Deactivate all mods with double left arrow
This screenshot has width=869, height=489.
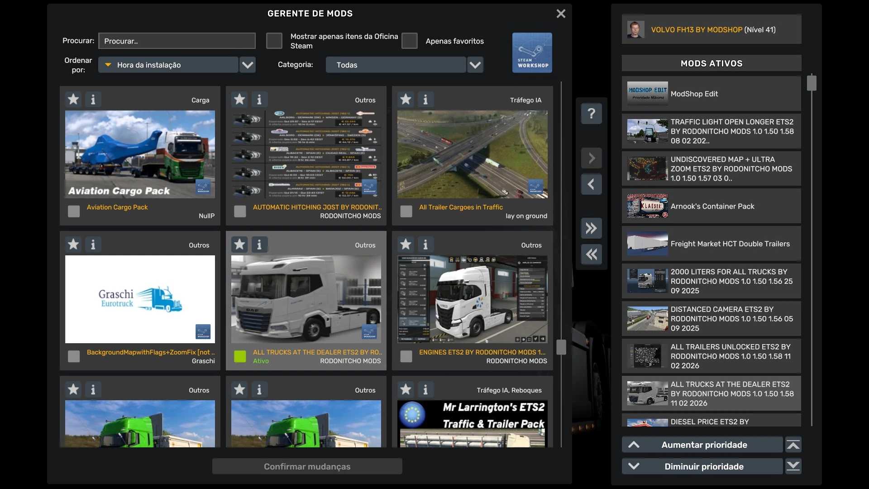[591, 254]
